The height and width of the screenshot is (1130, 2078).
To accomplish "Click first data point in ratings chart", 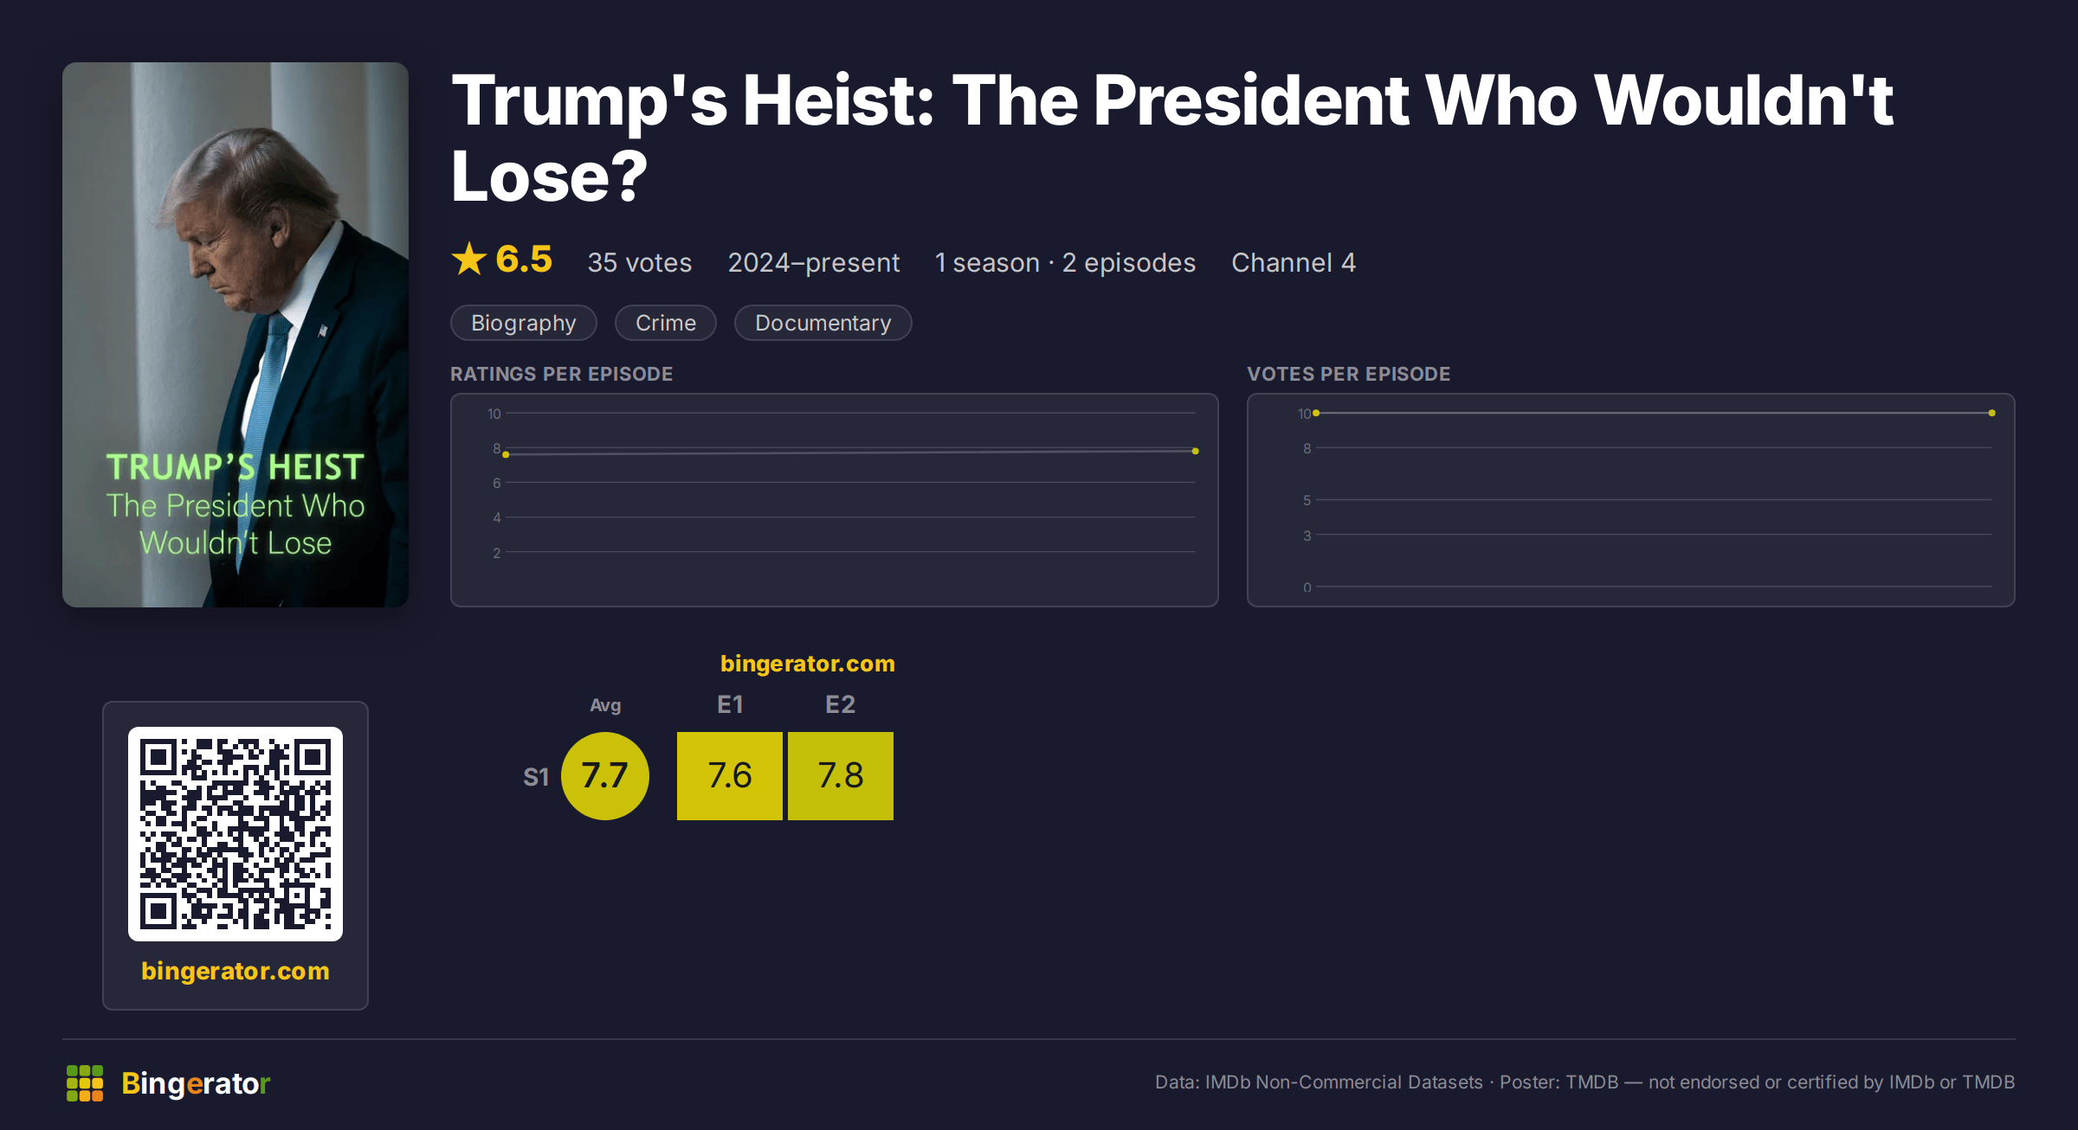I will click(506, 454).
